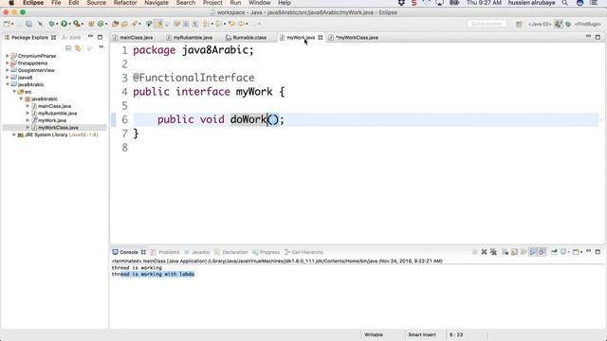Focus the Quick Access search field
Image resolution: width=607 pixels, height=341 pixels.
(x=487, y=24)
